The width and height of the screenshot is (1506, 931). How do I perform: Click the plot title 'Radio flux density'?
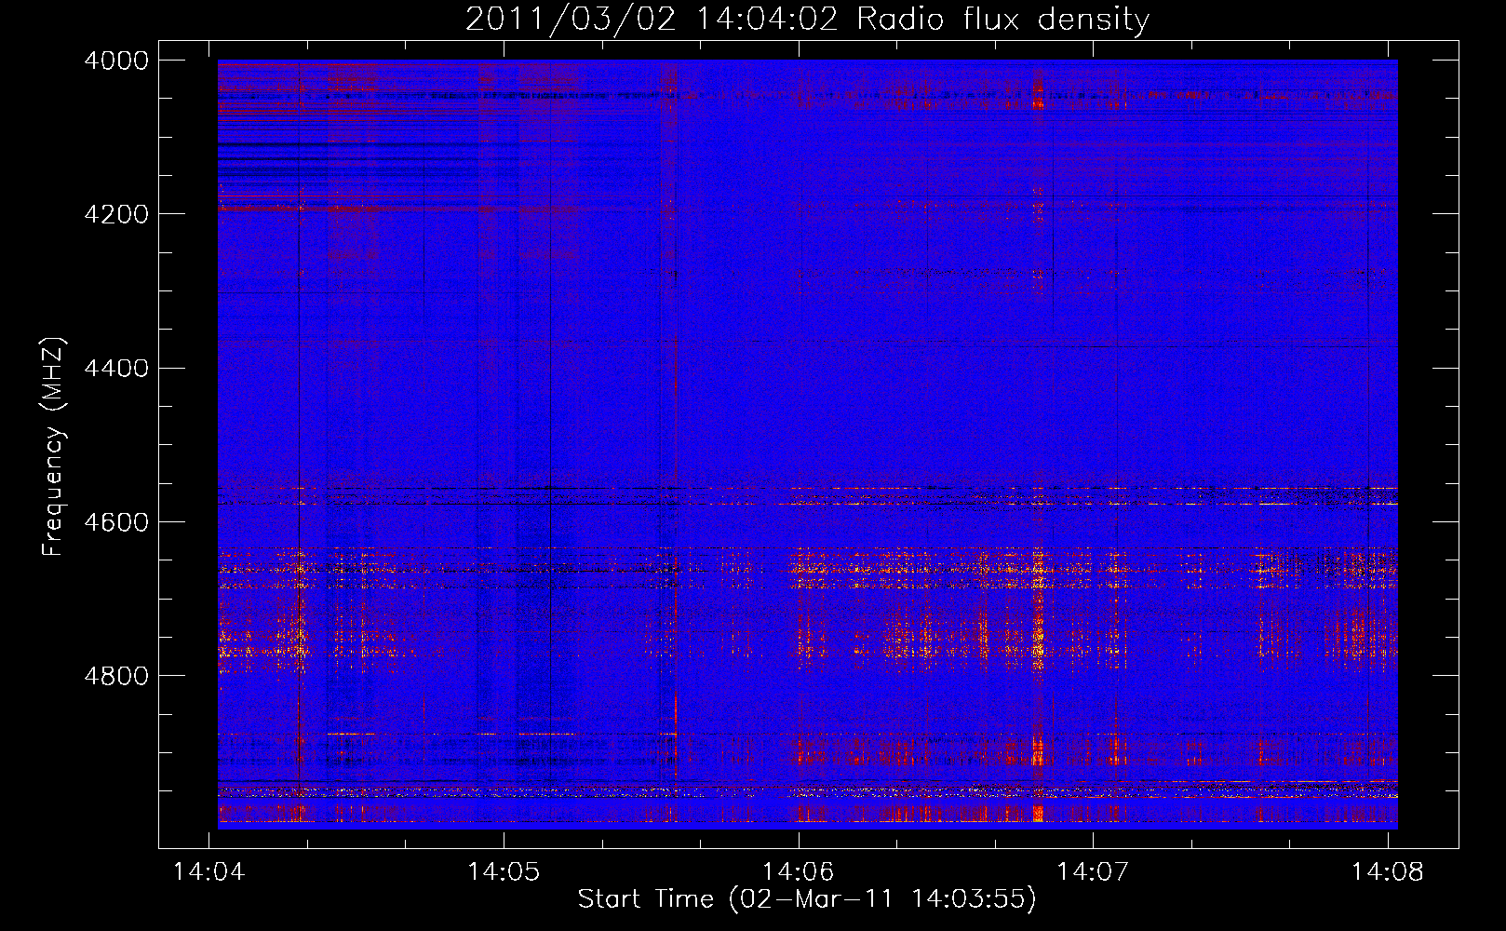click(x=808, y=19)
